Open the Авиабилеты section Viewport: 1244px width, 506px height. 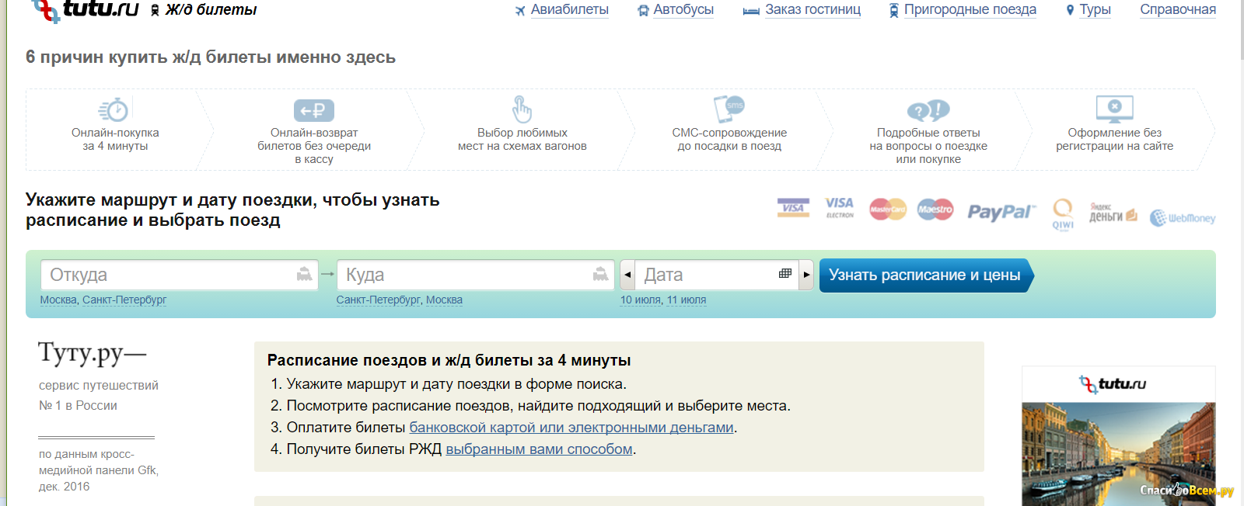click(x=569, y=10)
